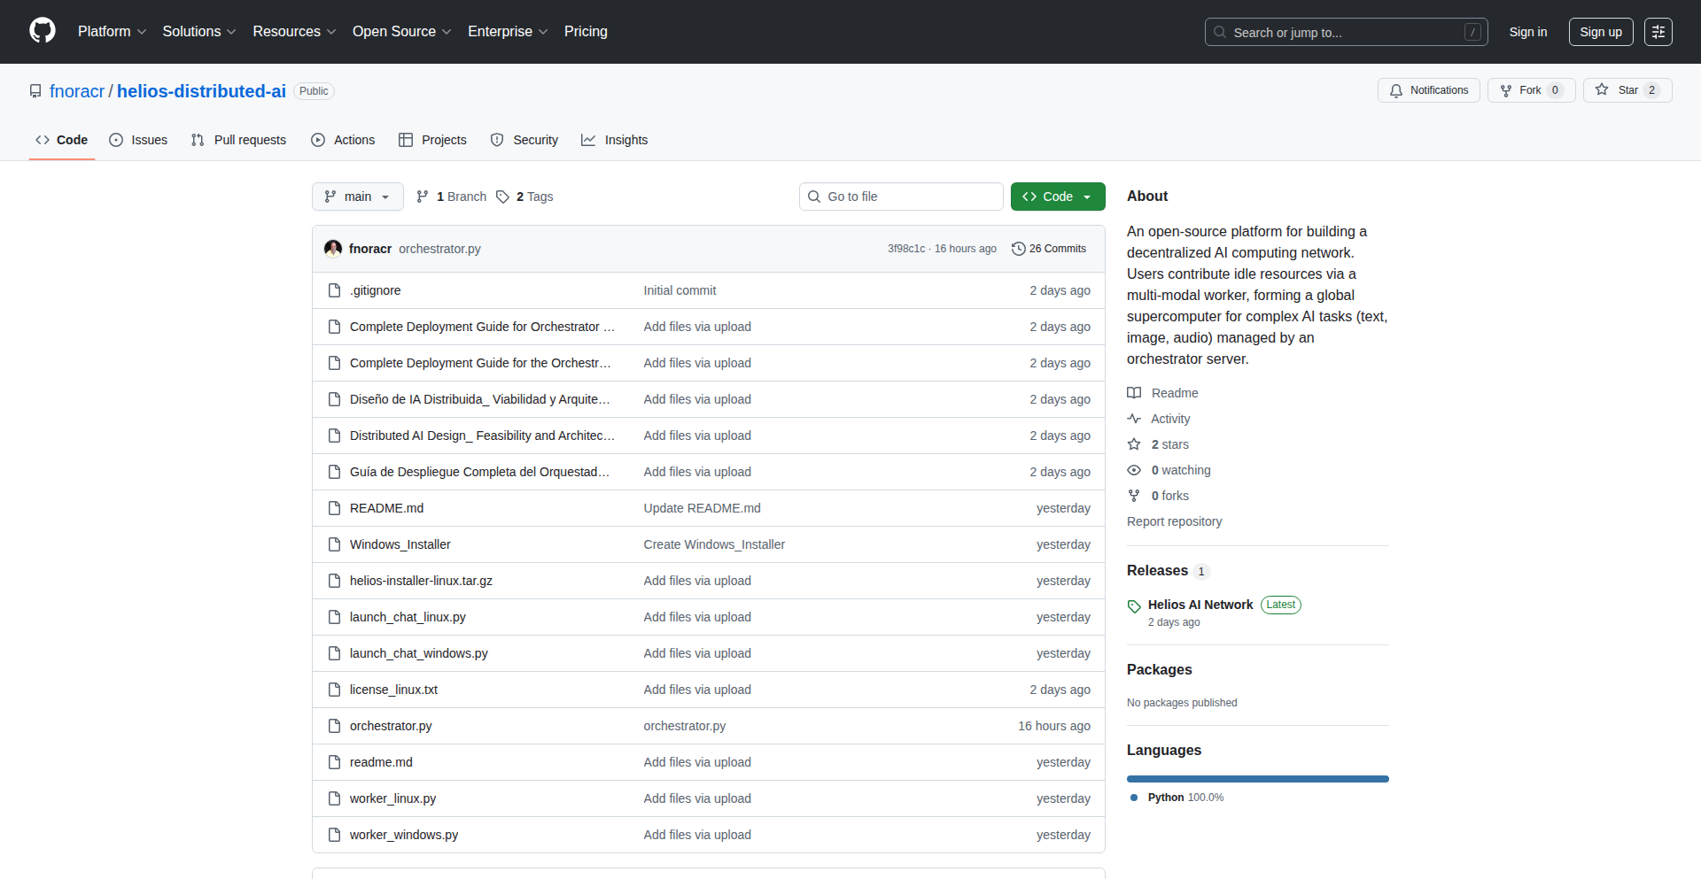Click the Sign up button
This screenshot has width=1701, height=879.
pyautogui.click(x=1600, y=32)
